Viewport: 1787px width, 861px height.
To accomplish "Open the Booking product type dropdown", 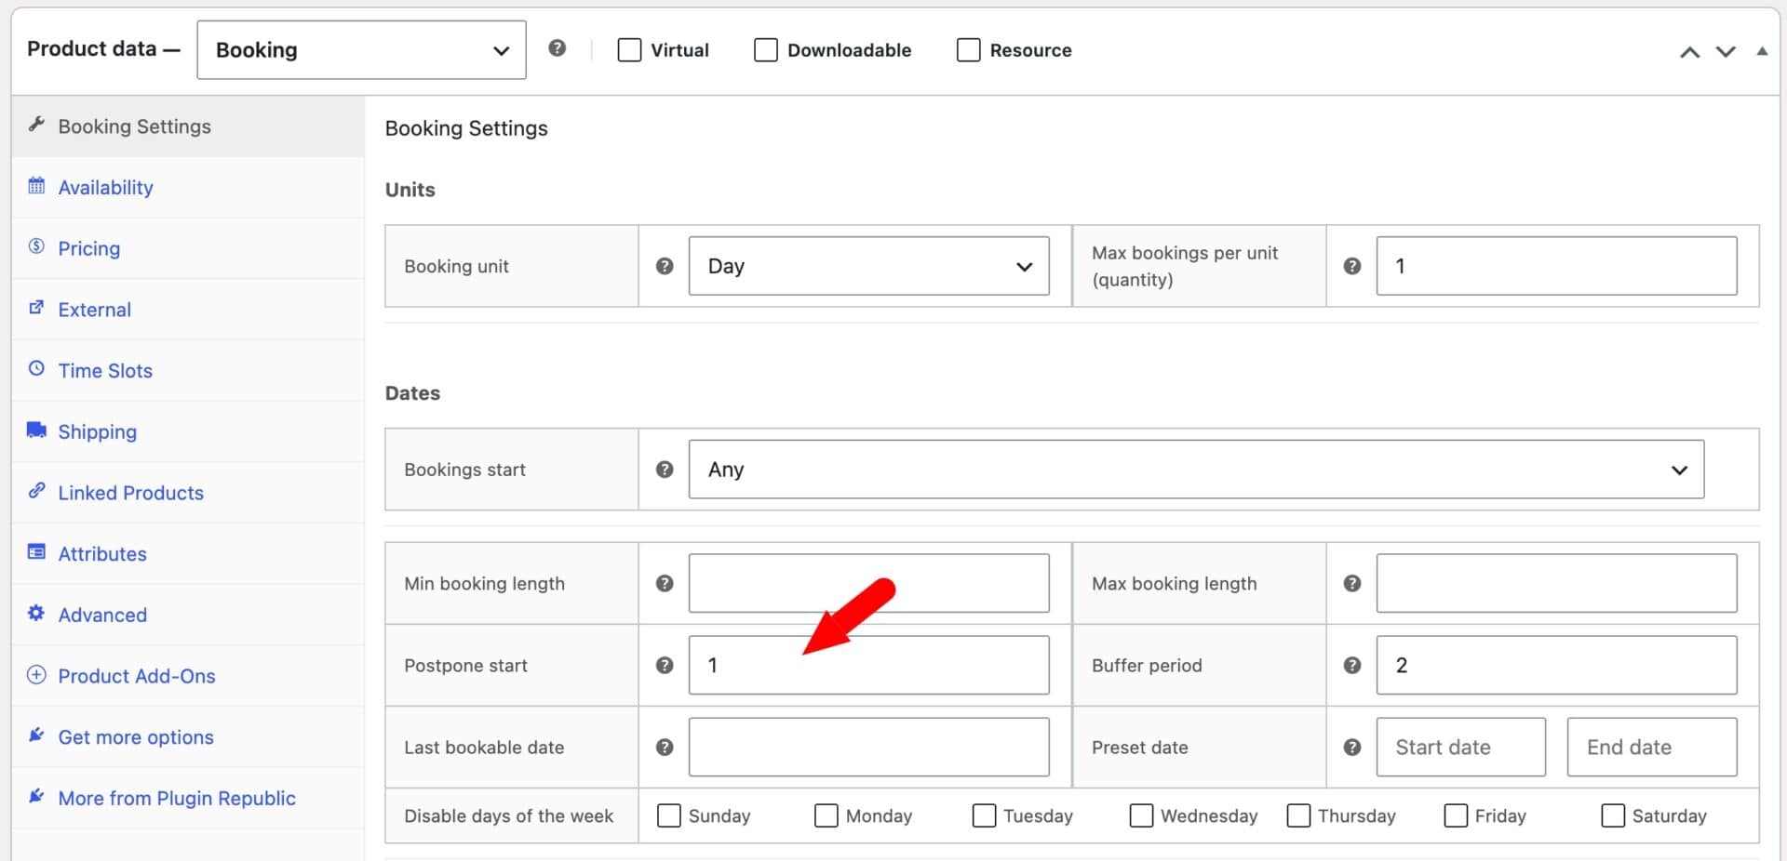I will pos(361,50).
